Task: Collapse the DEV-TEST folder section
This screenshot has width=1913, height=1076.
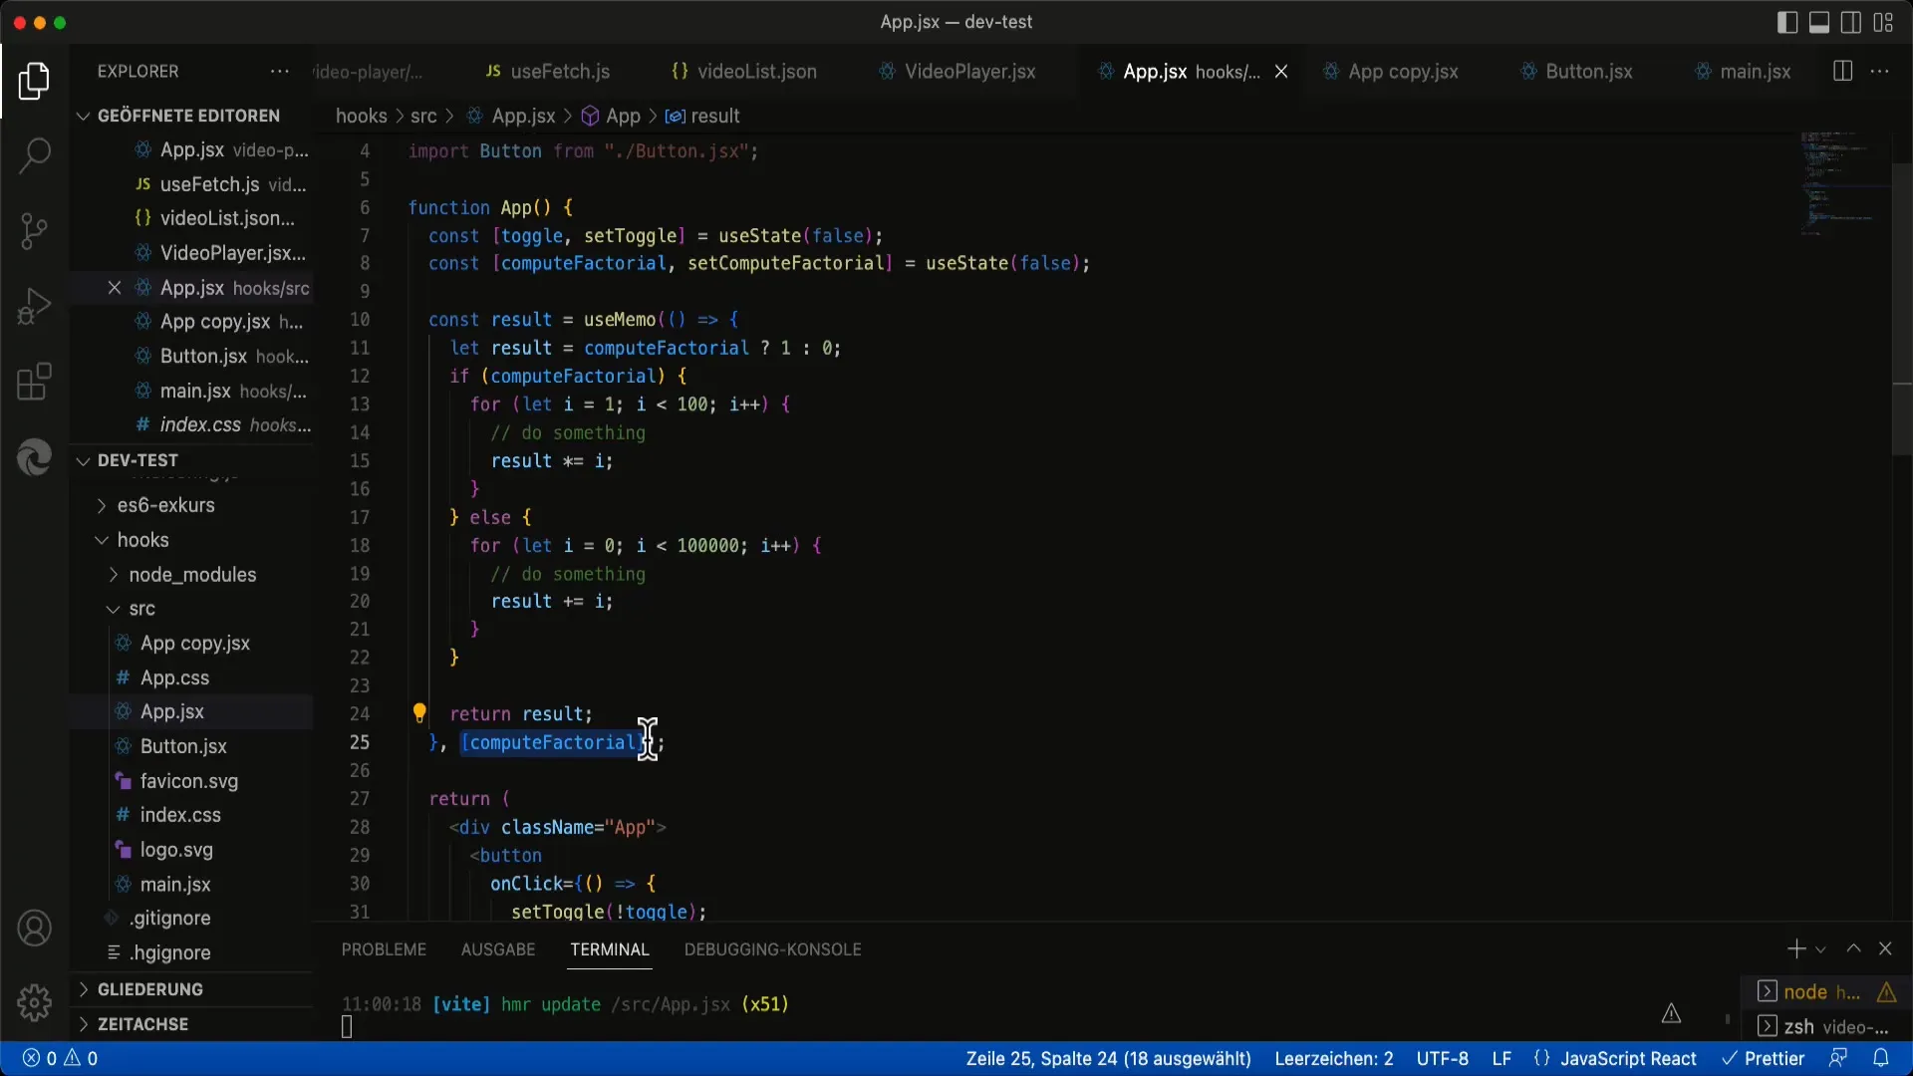Action: 190,460
